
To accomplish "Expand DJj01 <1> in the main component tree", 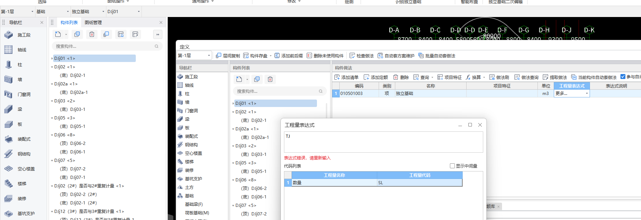I will 52,58.
